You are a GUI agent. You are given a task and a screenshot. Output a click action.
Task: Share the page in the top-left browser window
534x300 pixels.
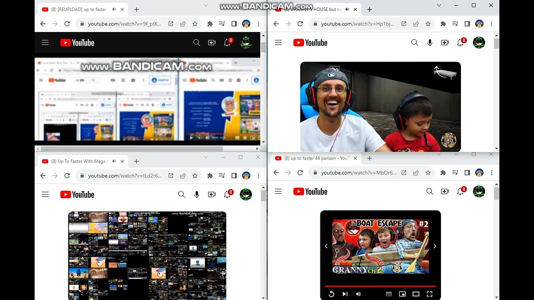(183, 24)
